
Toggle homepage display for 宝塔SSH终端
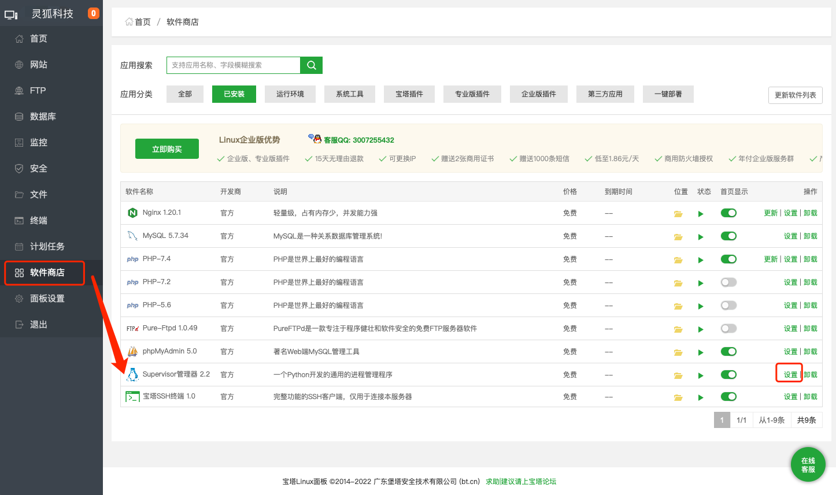click(728, 397)
